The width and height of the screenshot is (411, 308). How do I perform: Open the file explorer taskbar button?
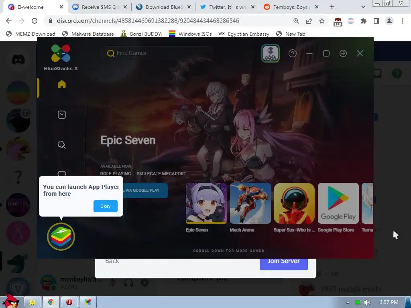[33, 302]
